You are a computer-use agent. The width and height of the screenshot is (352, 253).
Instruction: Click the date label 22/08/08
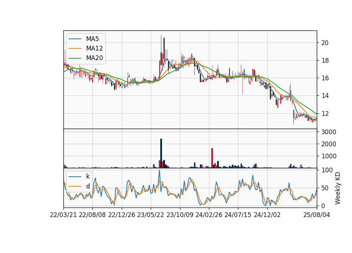tap(92, 215)
